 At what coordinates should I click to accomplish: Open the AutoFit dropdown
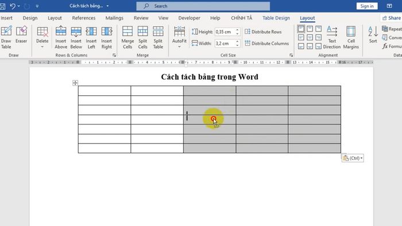point(179,37)
